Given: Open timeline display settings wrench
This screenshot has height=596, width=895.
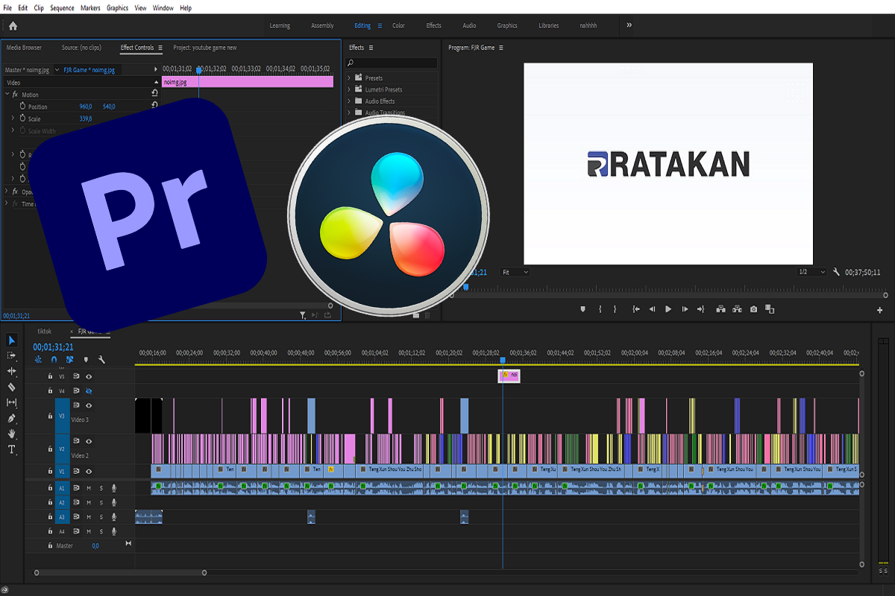Looking at the screenshot, I should pyautogui.click(x=101, y=359).
